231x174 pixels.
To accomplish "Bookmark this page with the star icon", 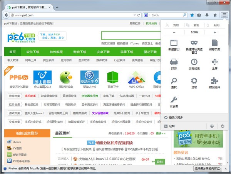I will coord(192,15).
